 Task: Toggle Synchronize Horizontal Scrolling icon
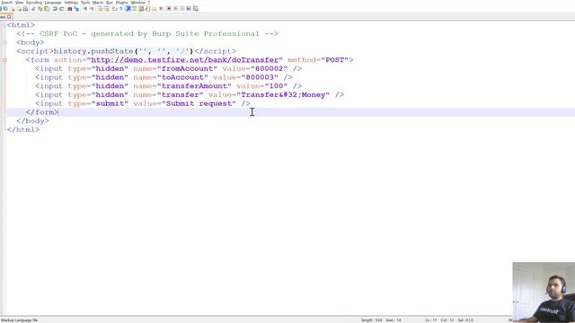click(x=106, y=8)
